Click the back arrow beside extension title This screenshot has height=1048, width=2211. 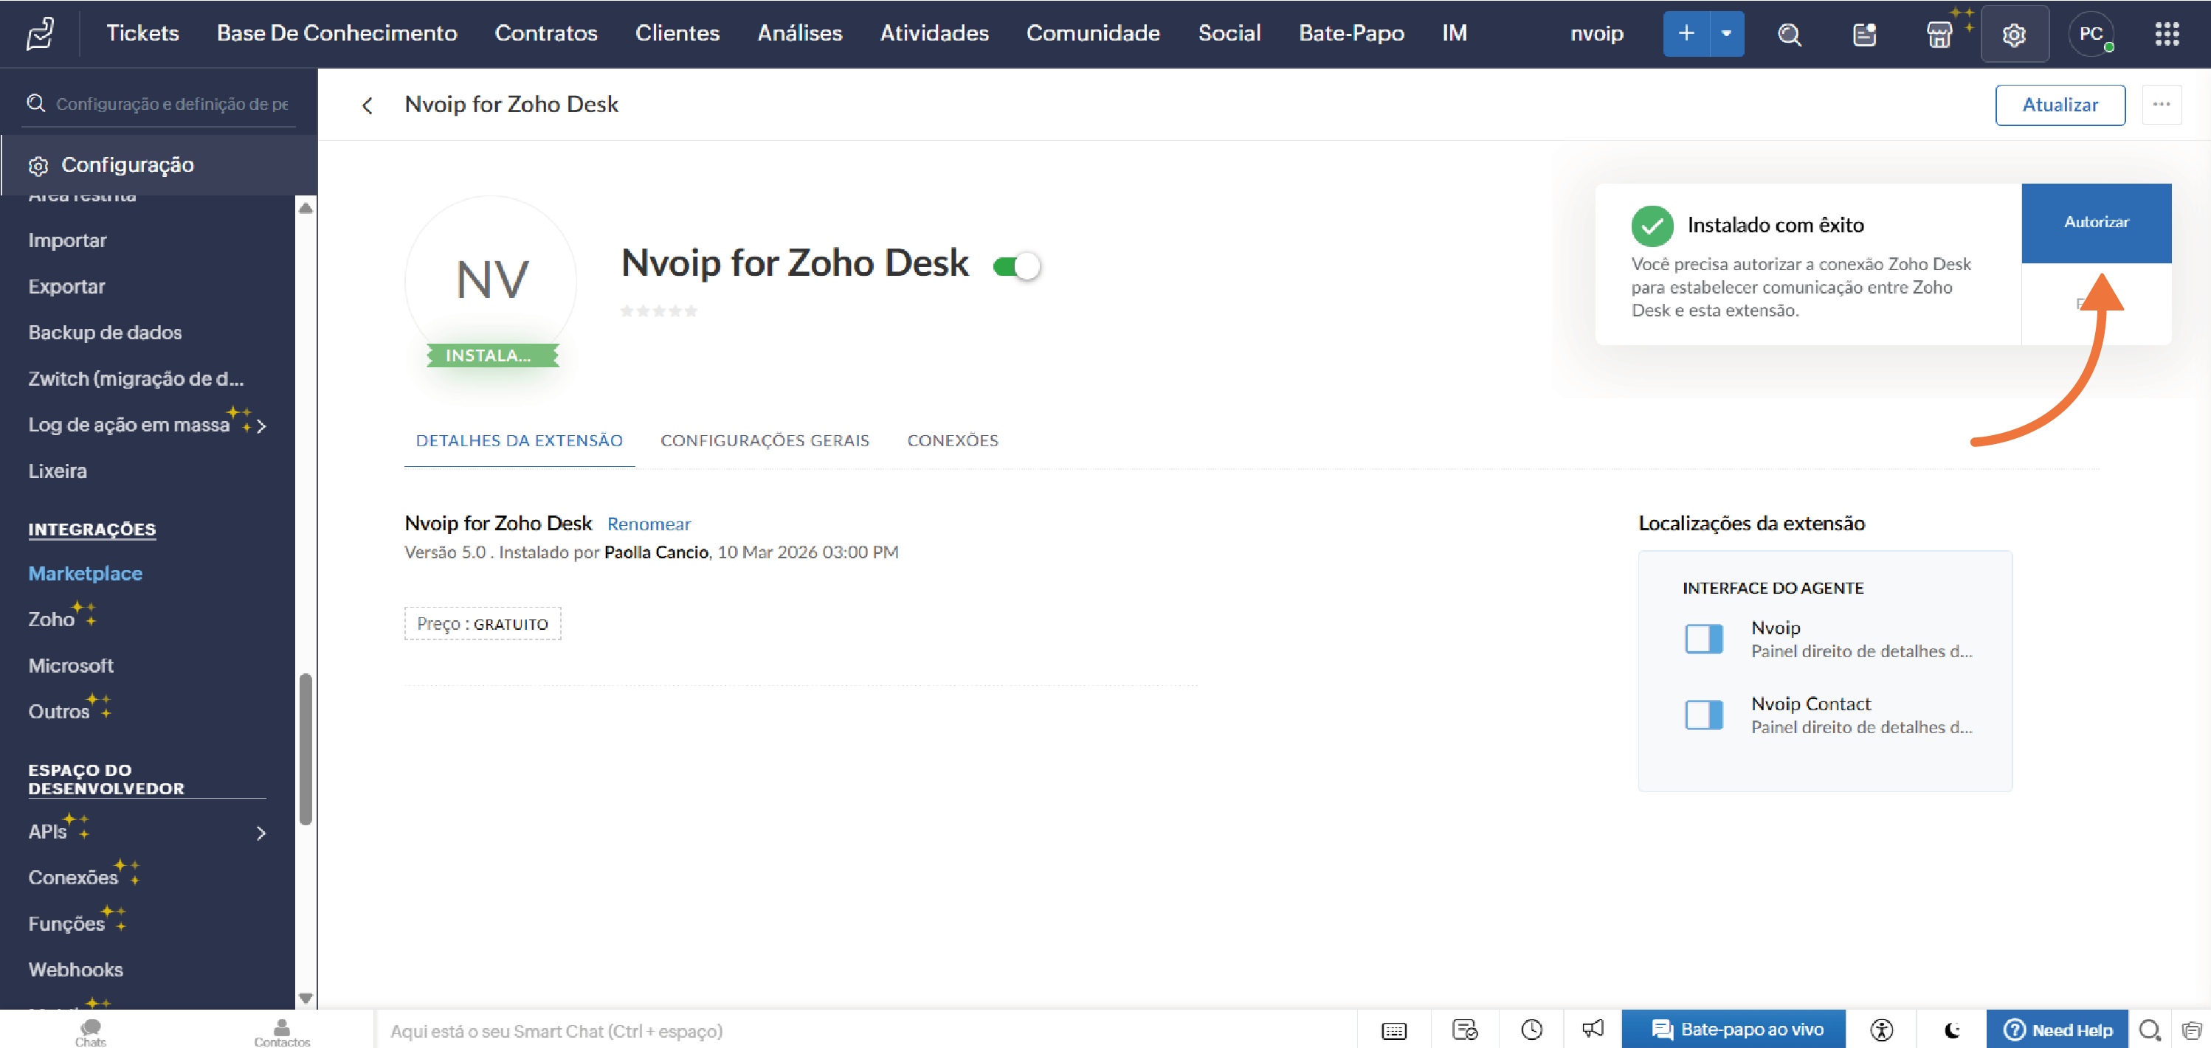[x=368, y=105]
